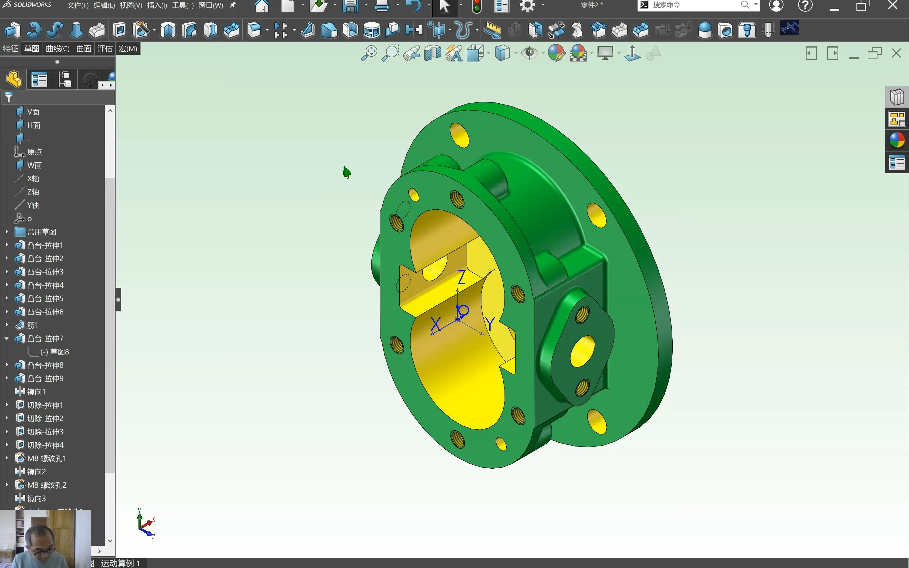
Task: Open Appearances task pane icon
Action: (897, 141)
